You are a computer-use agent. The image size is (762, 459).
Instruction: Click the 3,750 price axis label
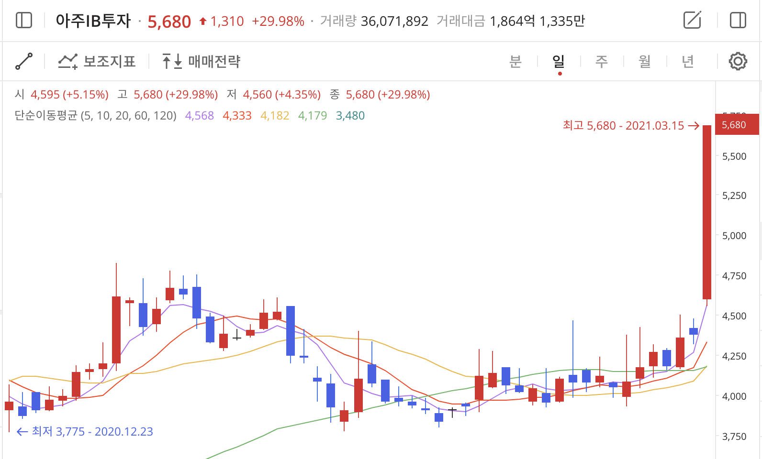(x=734, y=437)
